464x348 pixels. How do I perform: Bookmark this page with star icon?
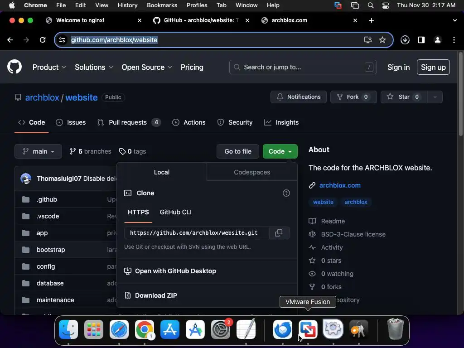pos(382,40)
